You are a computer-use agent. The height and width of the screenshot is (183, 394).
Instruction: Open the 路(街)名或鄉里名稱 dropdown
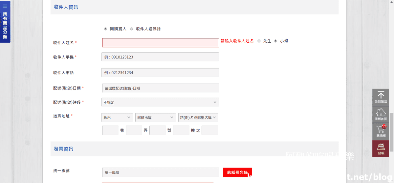tap(198, 117)
